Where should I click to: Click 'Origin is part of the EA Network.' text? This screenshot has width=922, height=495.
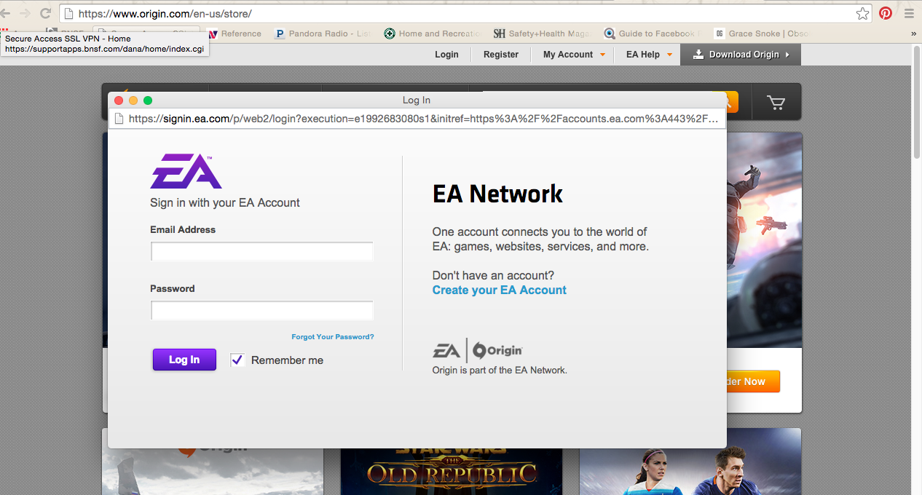500,370
